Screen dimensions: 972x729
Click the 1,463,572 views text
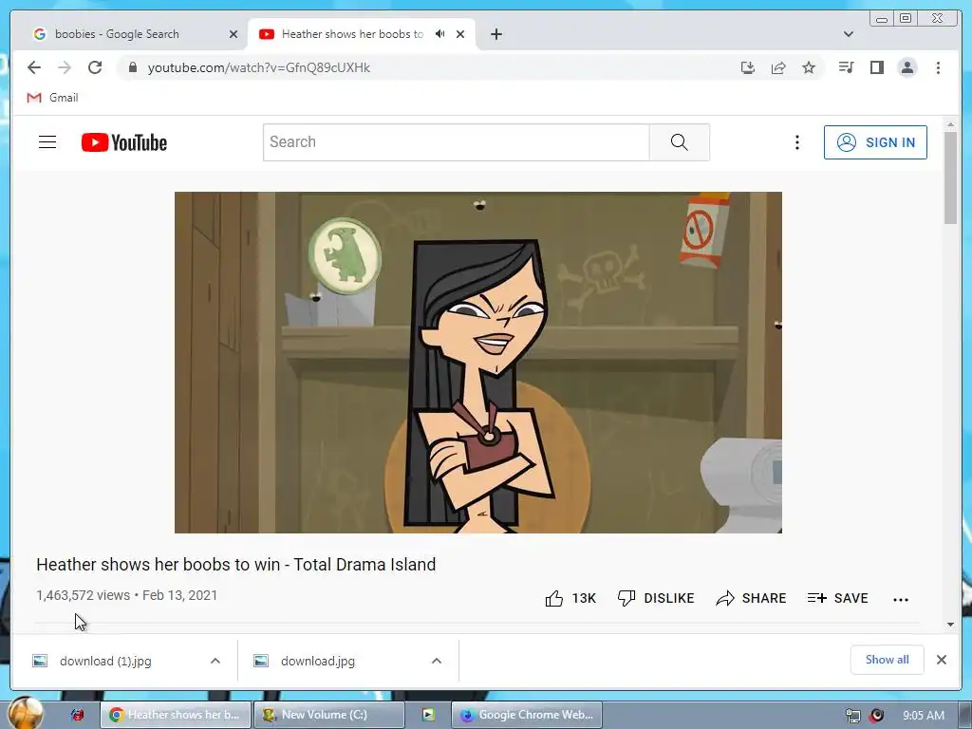pos(84,595)
